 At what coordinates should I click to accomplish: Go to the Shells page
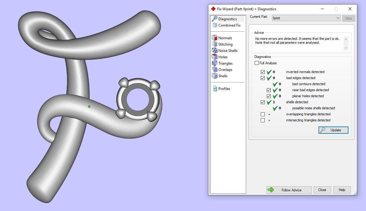[x=223, y=76]
